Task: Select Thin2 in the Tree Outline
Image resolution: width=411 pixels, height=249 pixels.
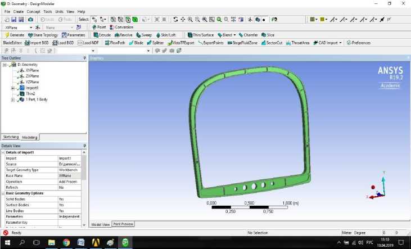Action: [30, 93]
